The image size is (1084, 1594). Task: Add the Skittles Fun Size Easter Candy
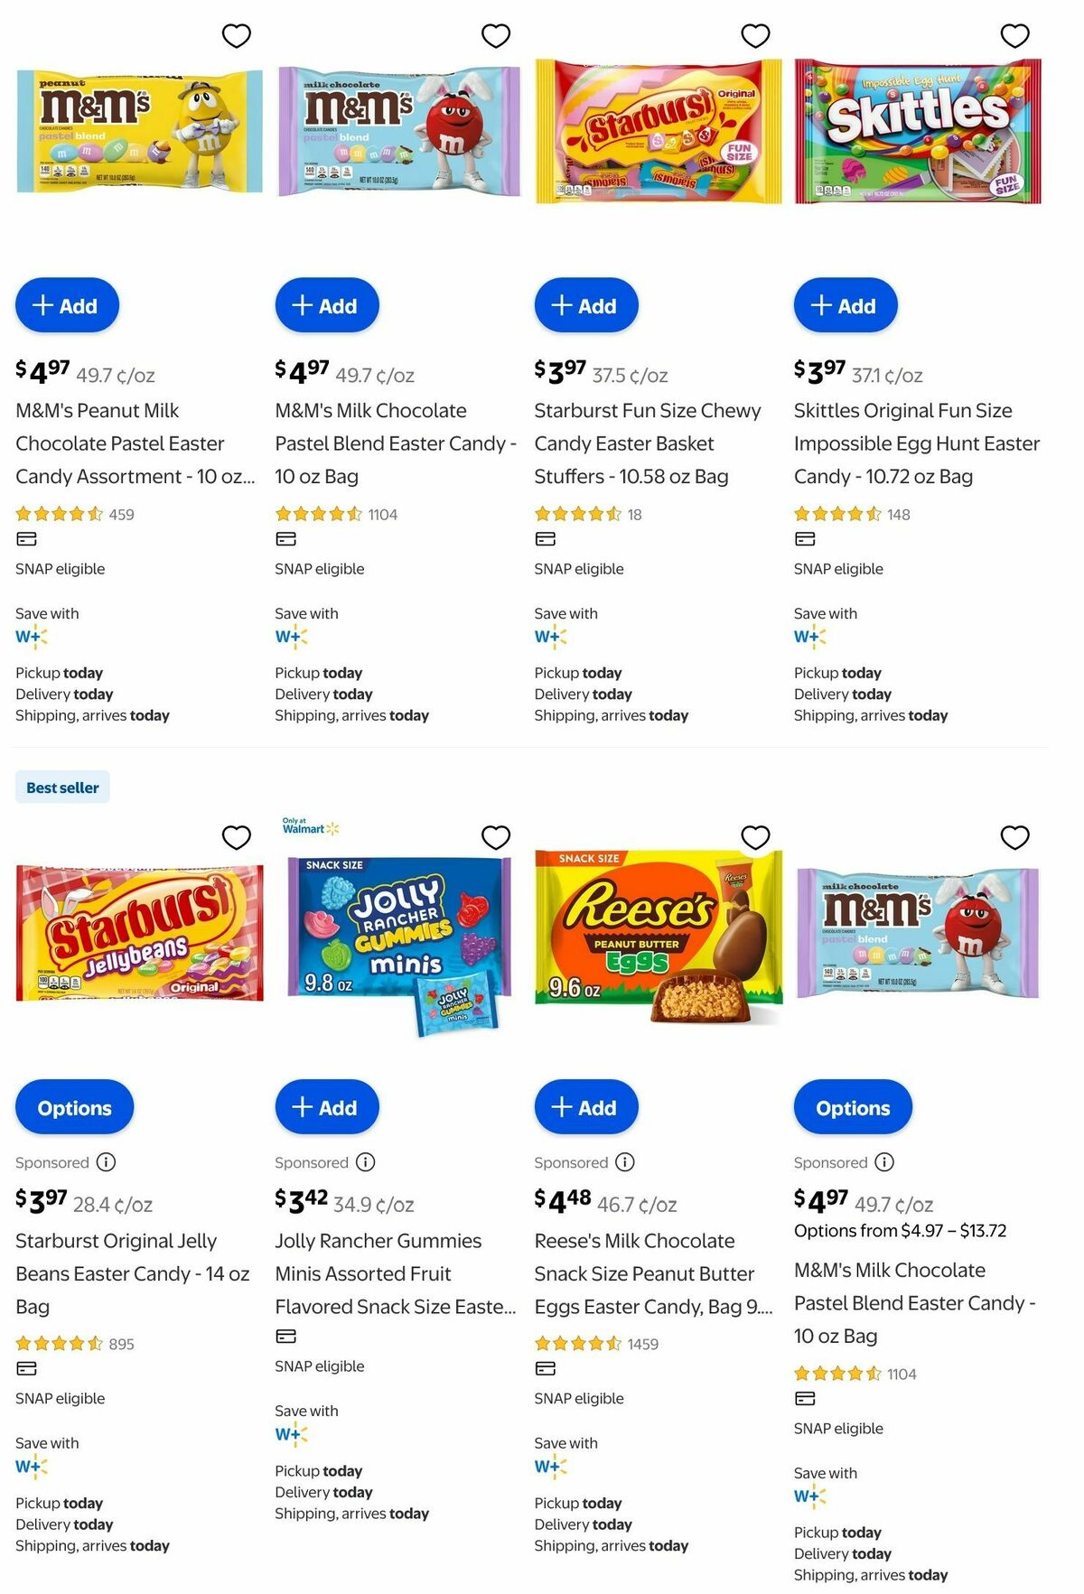click(x=845, y=305)
